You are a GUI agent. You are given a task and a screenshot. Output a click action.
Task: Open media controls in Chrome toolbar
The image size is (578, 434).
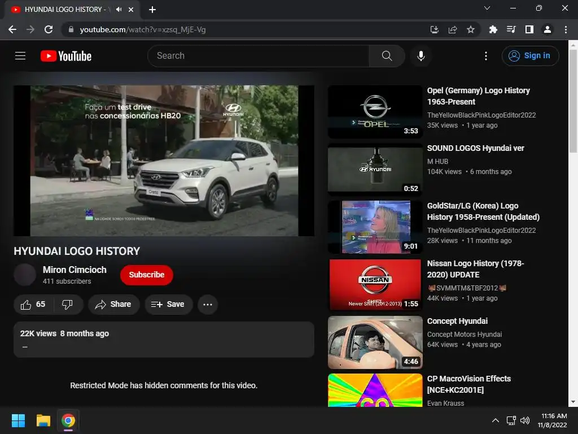[x=511, y=29]
